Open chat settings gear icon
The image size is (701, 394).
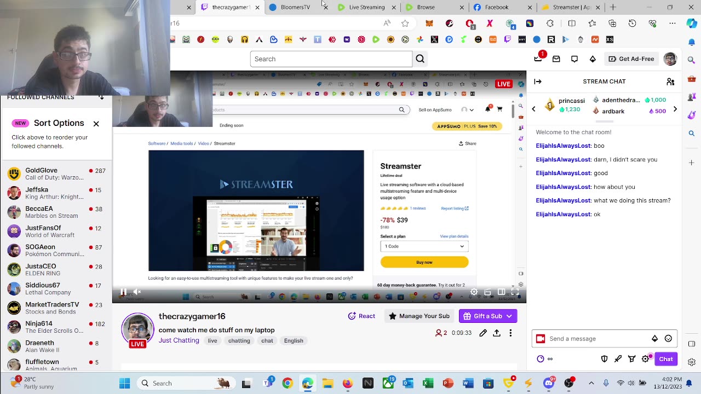[646, 359]
